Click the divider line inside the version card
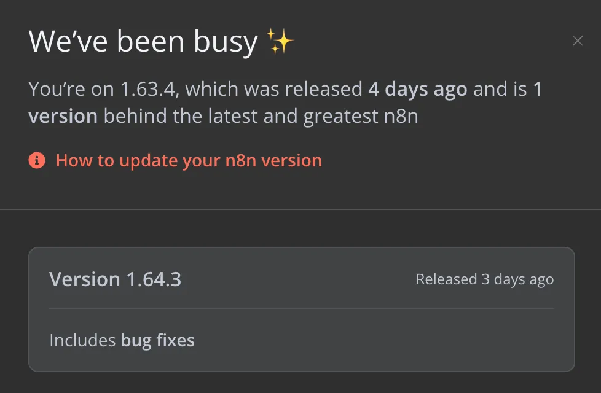Screen dimensions: 601x393 [301, 308]
